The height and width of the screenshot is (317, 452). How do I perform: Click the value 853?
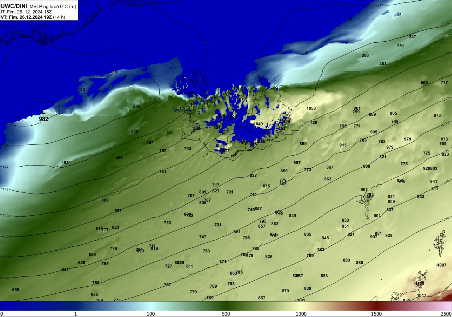click(x=324, y=276)
